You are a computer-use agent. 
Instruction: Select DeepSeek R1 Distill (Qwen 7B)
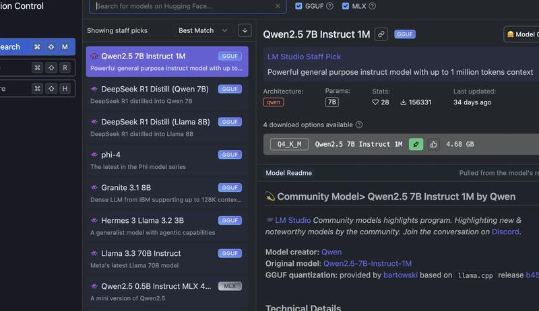click(167, 94)
